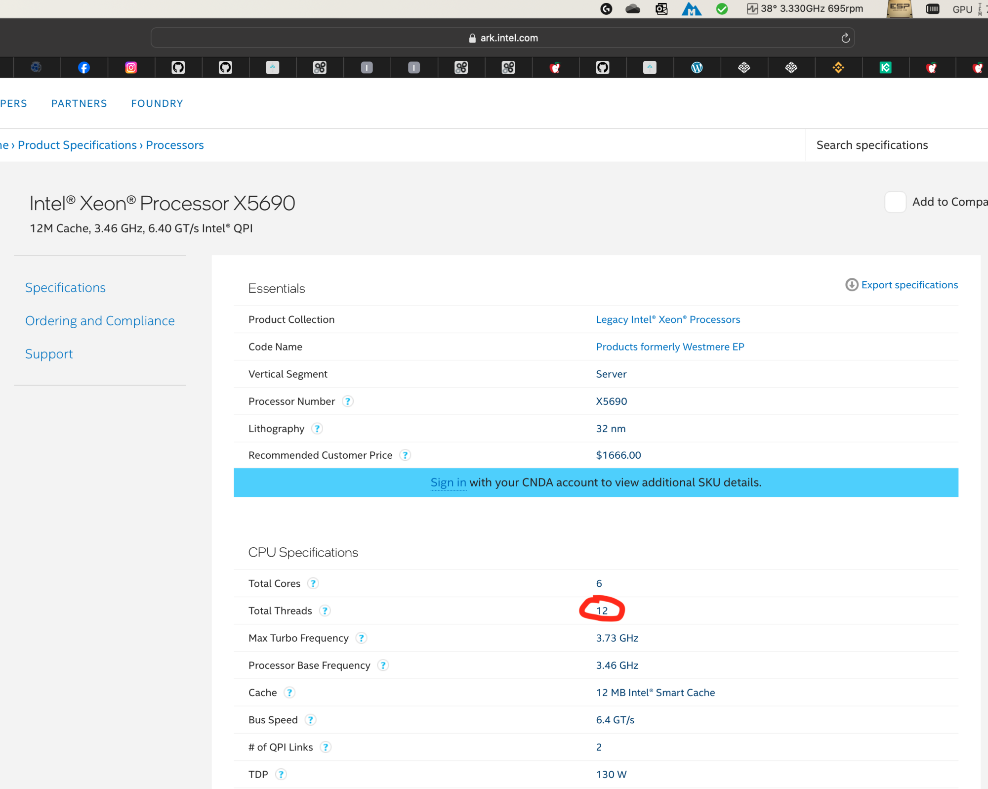Screen dimensions: 988x789
Task: Open the green KuCoin bookmark icon
Action: pos(885,68)
